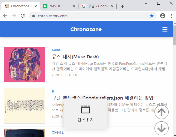
Task: Click the 2020. 9. 13. 01:00 date text
Action: coord(64,75)
